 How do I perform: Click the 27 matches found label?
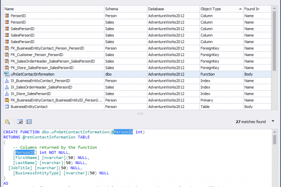[251, 122]
